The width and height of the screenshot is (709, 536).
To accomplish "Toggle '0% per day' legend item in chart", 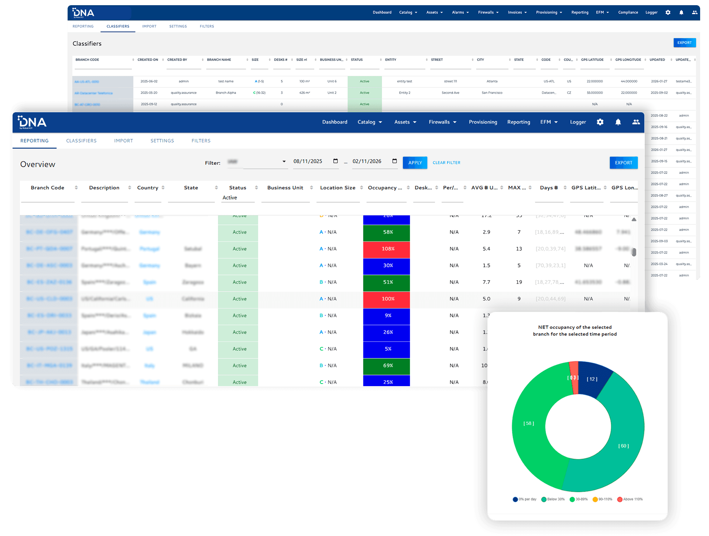I will coord(524,499).
